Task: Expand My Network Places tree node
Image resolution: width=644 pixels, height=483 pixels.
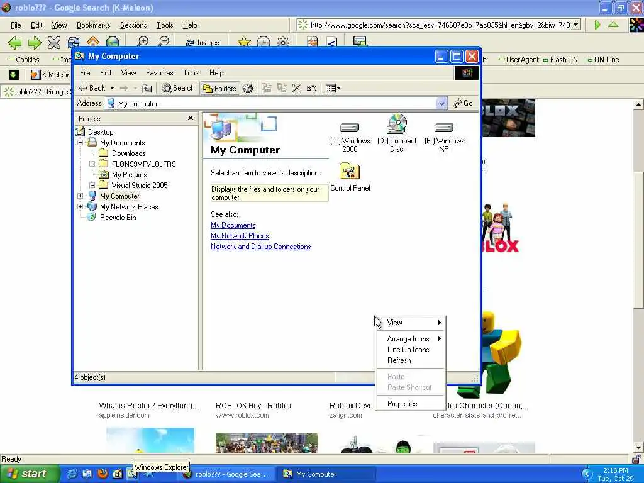Action: 80,206
